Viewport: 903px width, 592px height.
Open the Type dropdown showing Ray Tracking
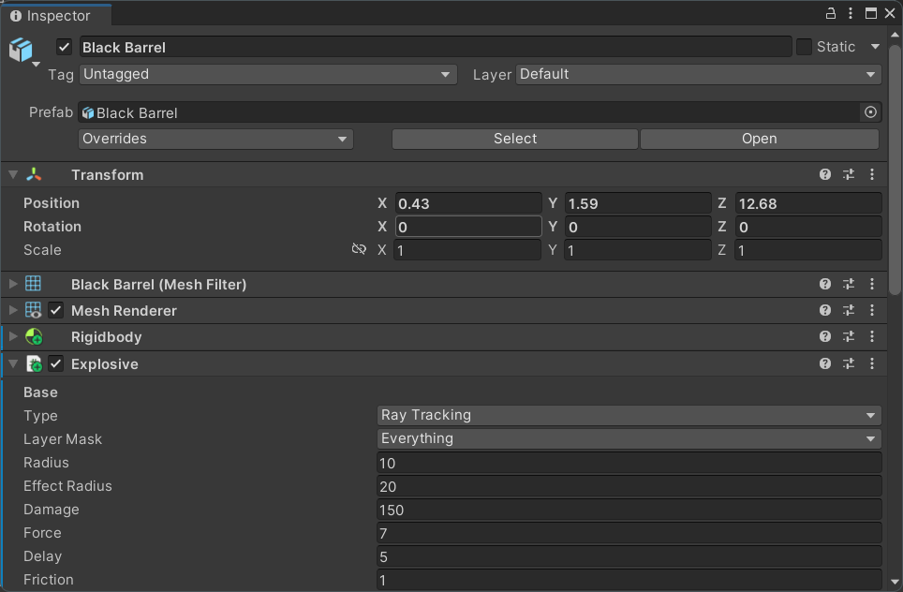[629, 415]
